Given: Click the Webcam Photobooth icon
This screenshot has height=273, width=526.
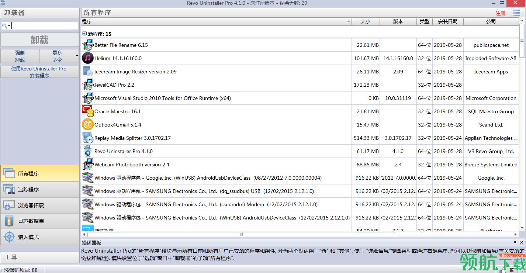Looking at the screenshot, I should (x=88, y=165).
